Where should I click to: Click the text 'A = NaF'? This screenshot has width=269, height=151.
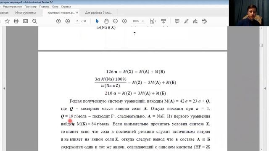point(156,116)
